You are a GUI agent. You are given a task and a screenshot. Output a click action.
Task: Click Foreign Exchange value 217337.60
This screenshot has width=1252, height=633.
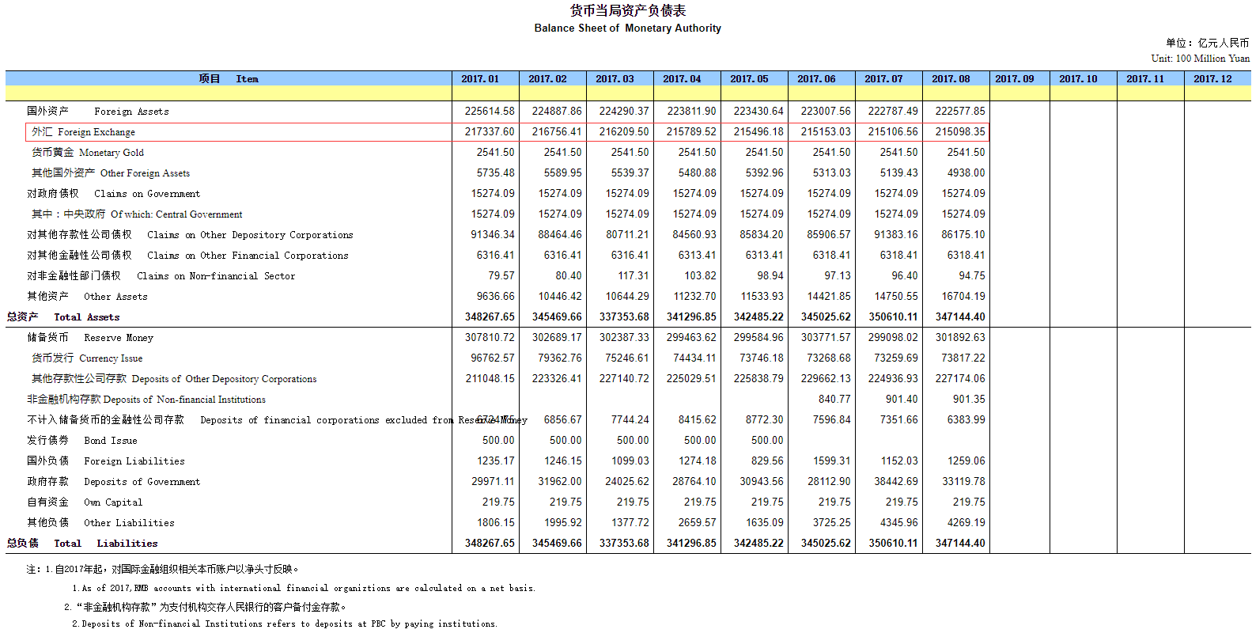pyautogui.click(x=490, y=132)
